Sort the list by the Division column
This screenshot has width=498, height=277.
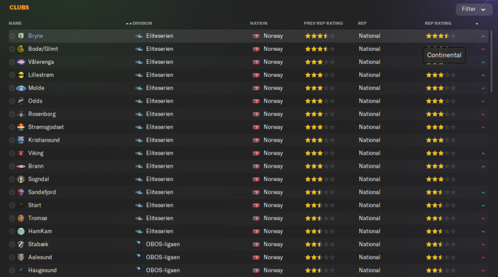tap(142, 24)
